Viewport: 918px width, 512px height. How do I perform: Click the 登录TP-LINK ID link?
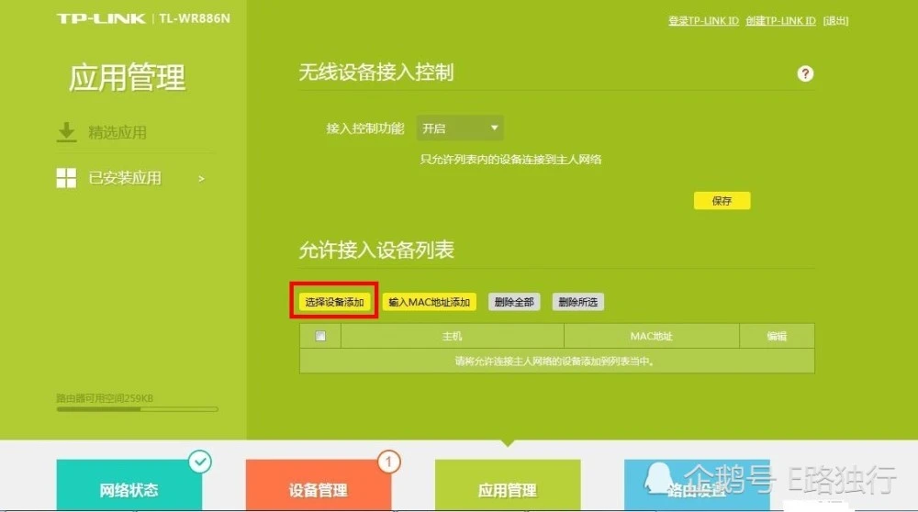703,21
